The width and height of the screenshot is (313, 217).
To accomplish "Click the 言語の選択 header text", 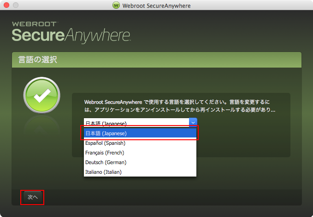I will coord(38,59).
